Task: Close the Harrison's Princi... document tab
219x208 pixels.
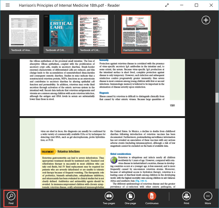Action: [148, 50]
